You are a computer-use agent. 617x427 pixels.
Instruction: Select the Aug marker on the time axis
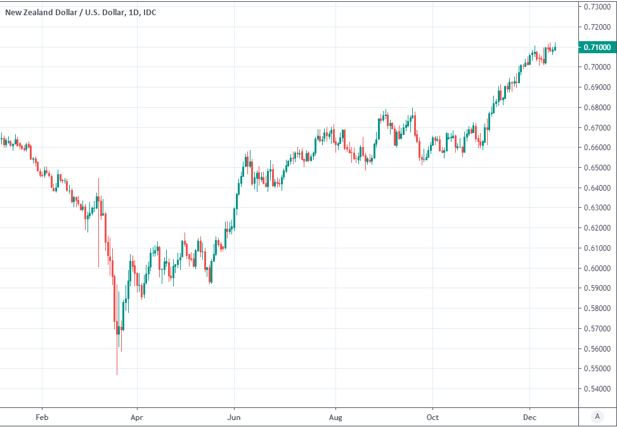335,416
